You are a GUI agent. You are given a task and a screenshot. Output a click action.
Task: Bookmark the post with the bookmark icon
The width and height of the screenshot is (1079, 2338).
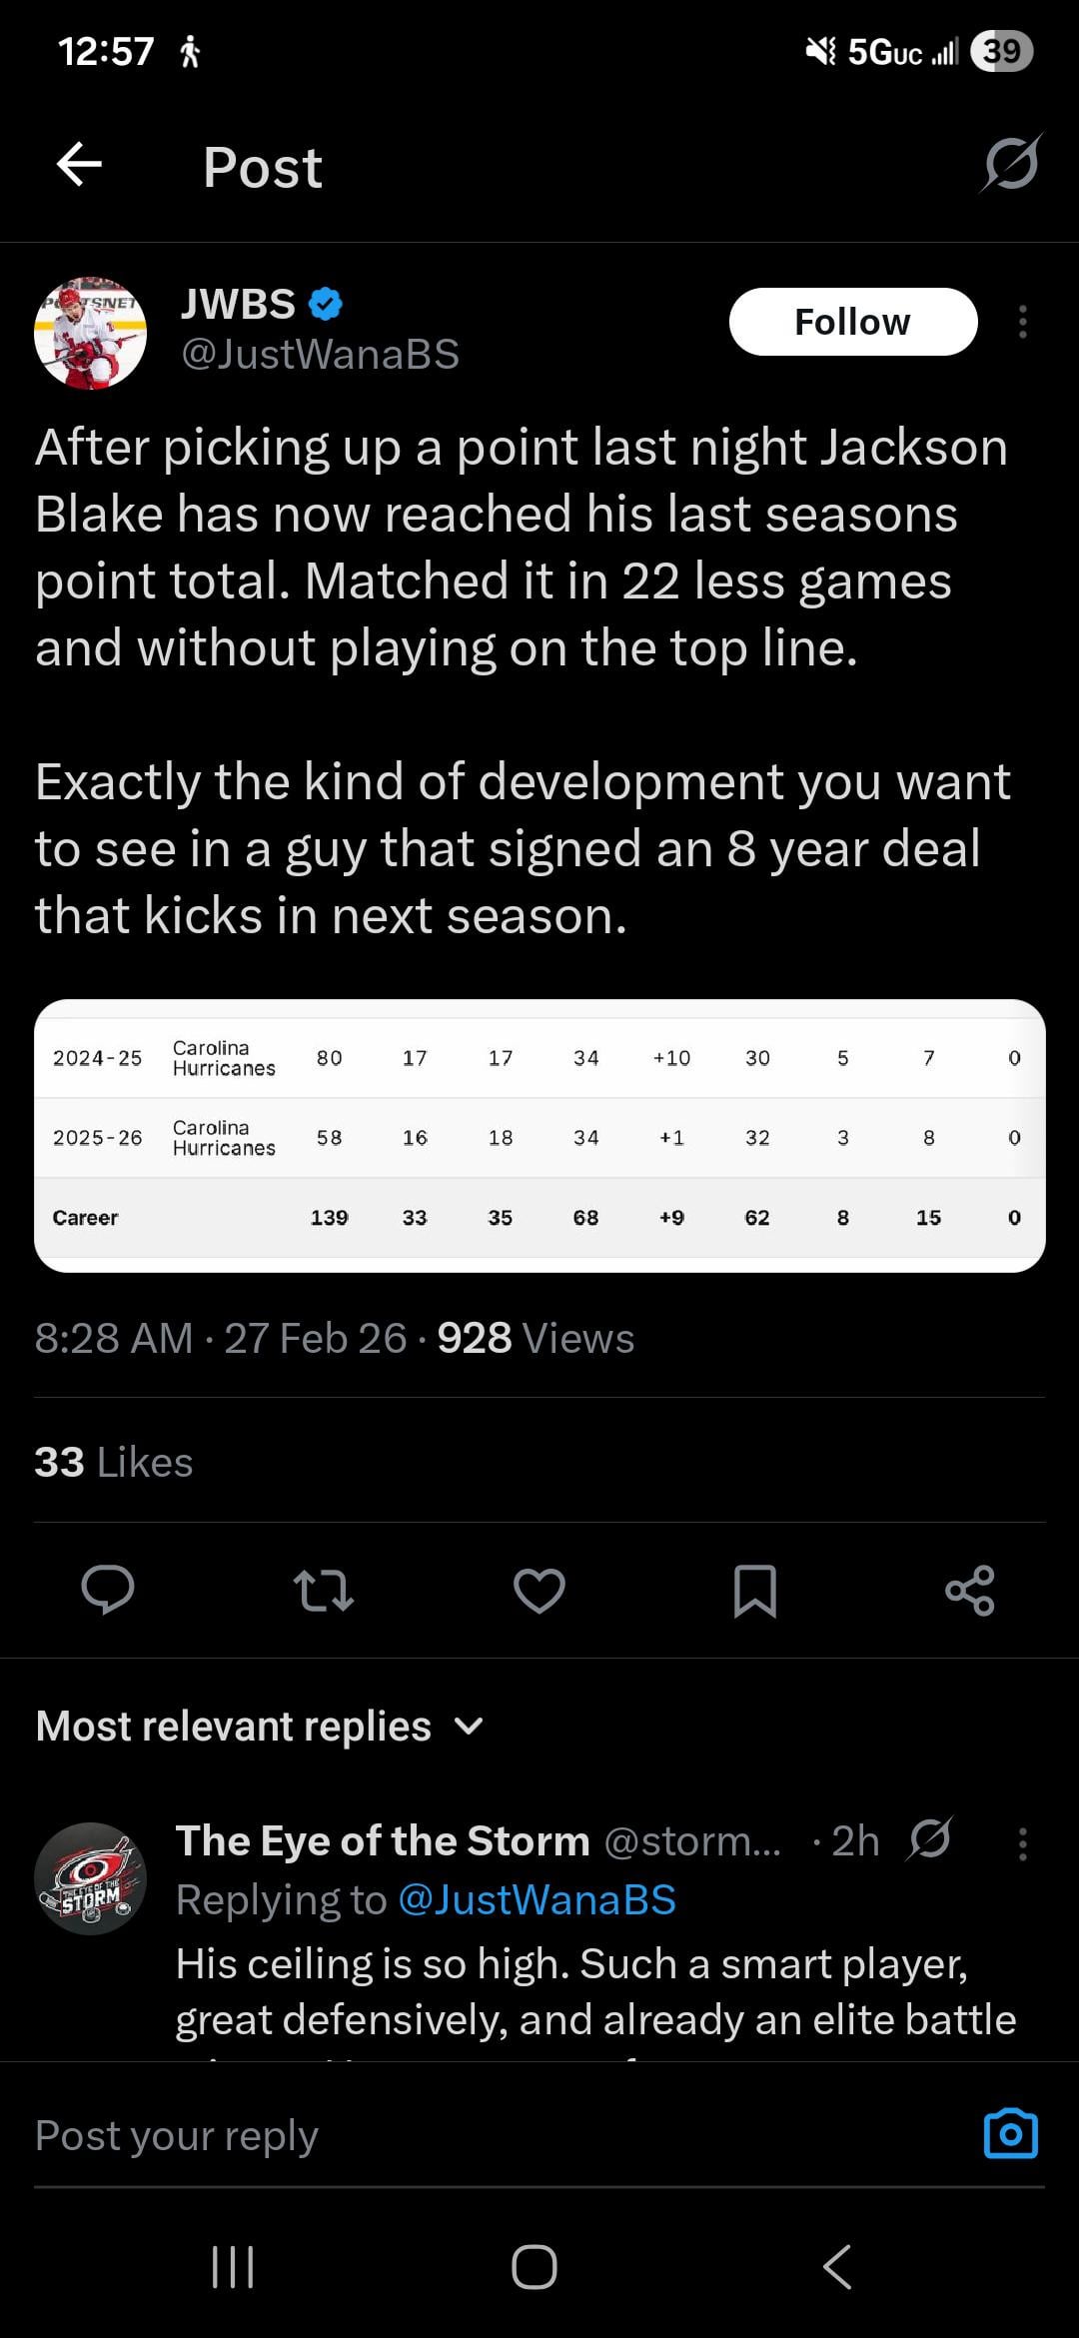[755, 1590]
